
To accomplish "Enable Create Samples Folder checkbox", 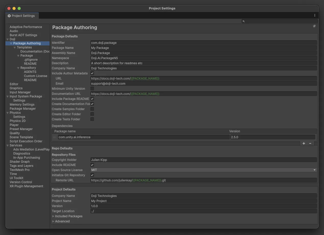I will pyautogui.click(x=92, y=109).
